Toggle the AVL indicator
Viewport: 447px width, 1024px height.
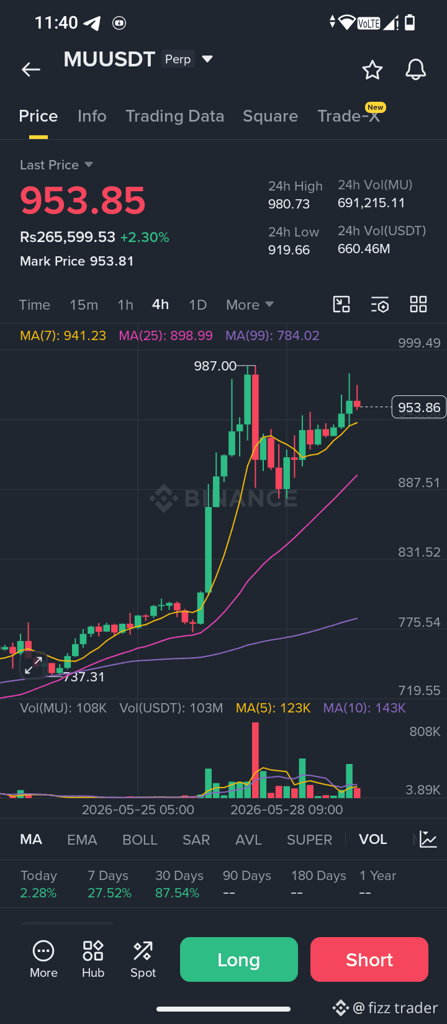(x=248, y=840)
